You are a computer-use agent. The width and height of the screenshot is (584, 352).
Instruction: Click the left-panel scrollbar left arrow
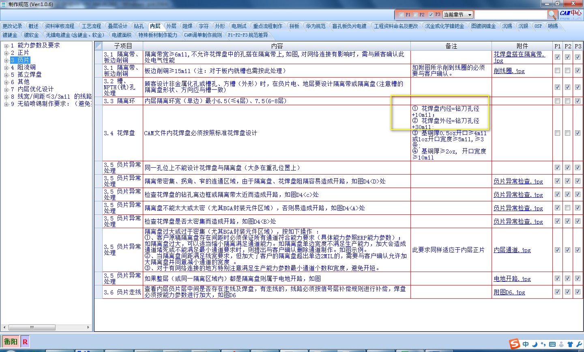pos(4,327)
